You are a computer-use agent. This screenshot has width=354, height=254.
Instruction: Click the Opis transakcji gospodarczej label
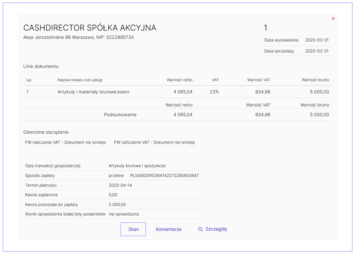click(x=53, y=166)
